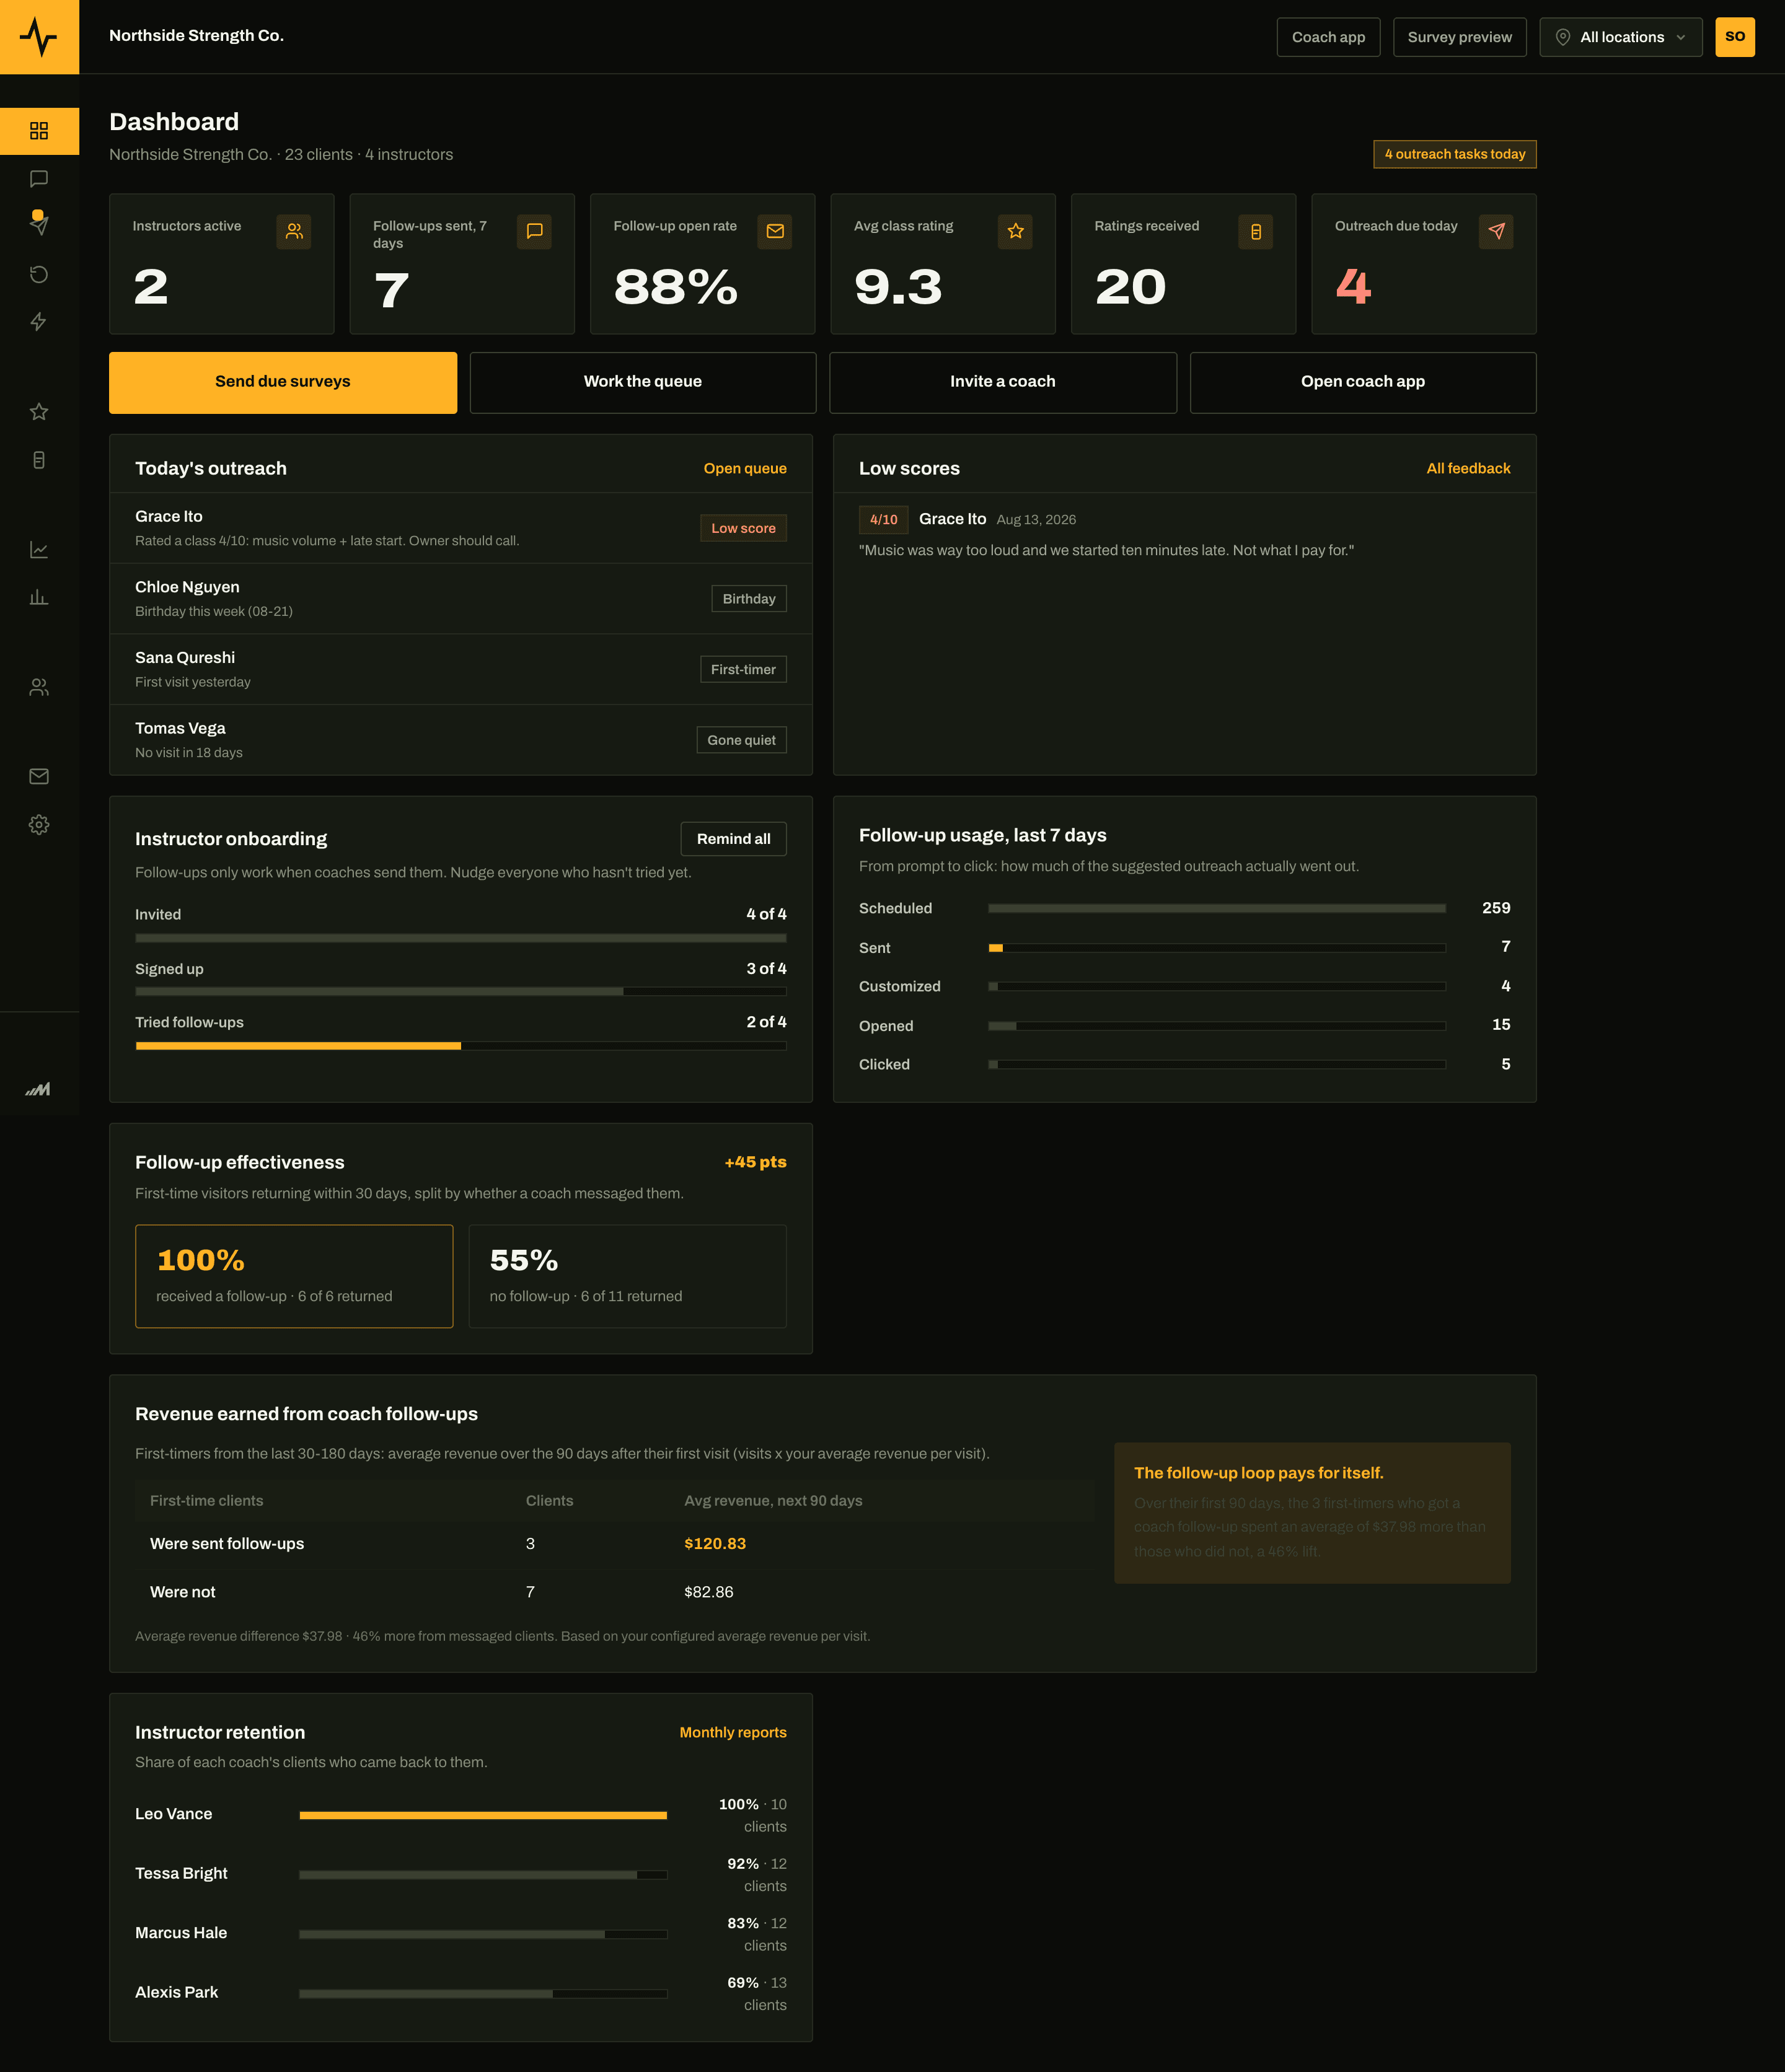This screenshot has width=1785, height=2072.
Task: Open the paper plane outreach icon in sidebar
Action: pos(39,225)
